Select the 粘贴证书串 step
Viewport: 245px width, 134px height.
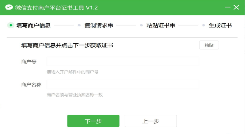tap(161, 26)
